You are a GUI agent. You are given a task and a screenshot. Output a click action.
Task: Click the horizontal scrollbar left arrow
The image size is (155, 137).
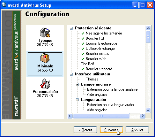coord(70,116)
